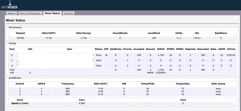This screenshot has height=111, width=241.
Task: Click the Utility value 11.1
Action: (179, 38)
